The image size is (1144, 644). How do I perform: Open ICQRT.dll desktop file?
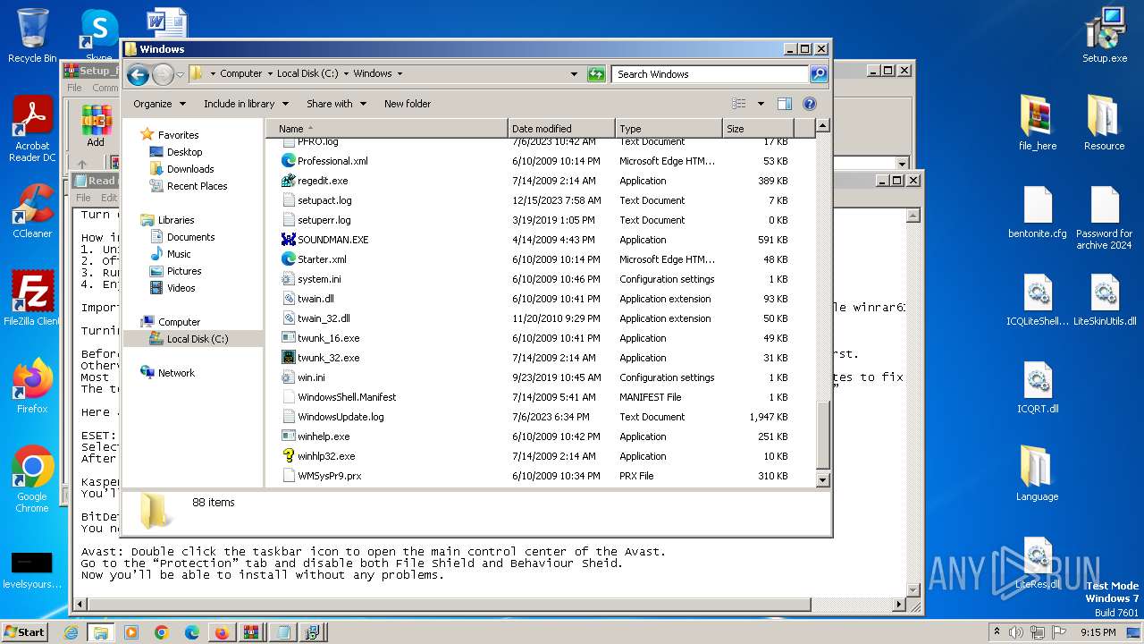(x=1038, y=388)
